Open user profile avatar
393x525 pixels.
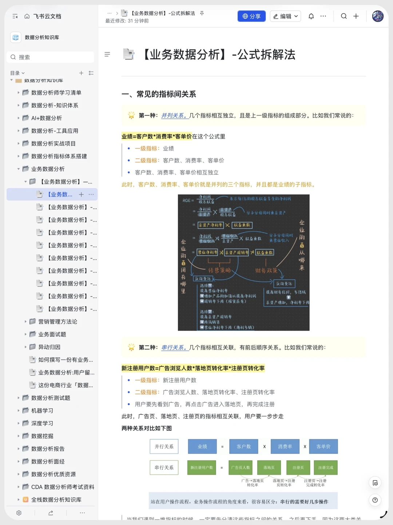coord(378,16)
